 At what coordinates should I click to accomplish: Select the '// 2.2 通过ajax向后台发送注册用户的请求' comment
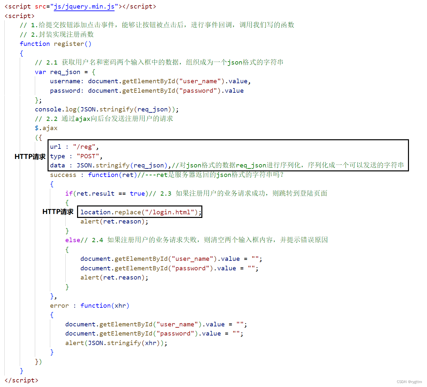tap(104, 119)
